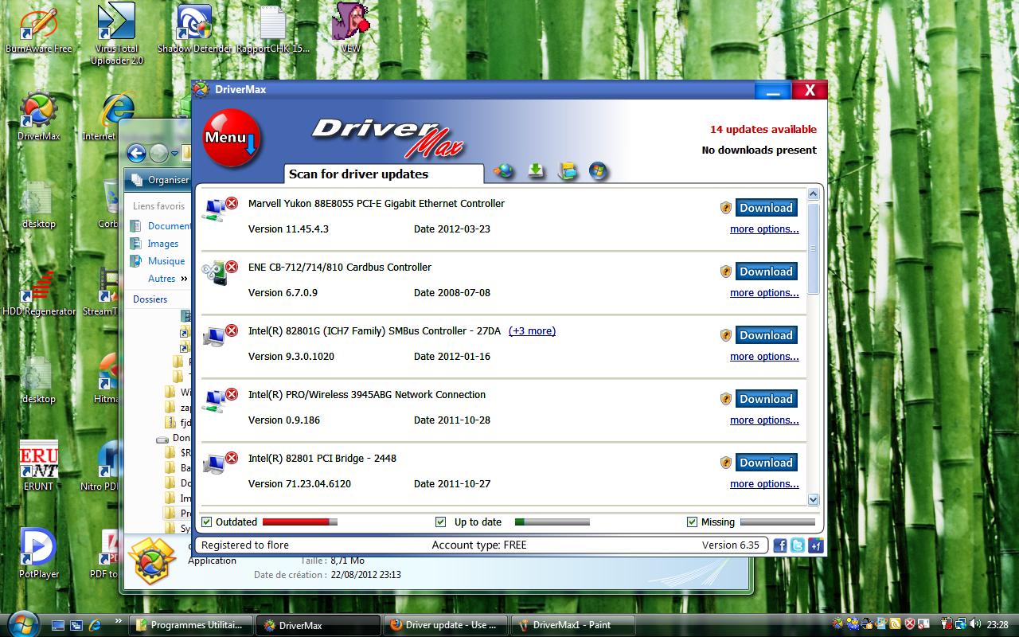Click the Missing drivers progress bar
The image size is (1019, 637).
[778, 522]
